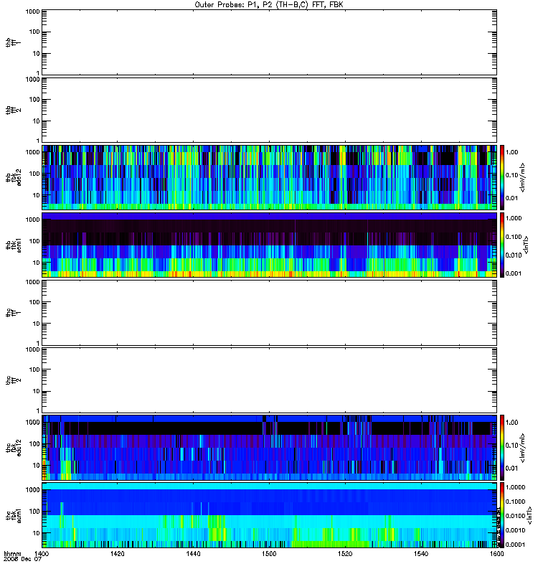
Task: Click the thb fff 1 panel axis label
Action: pyautogui.click(x=13, y=42)
